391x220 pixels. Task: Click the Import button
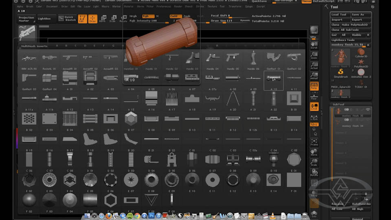point(340,20)
